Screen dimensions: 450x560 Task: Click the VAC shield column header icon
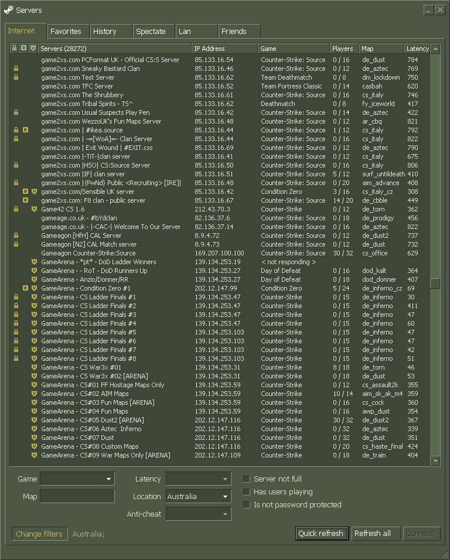pos(33,48)
